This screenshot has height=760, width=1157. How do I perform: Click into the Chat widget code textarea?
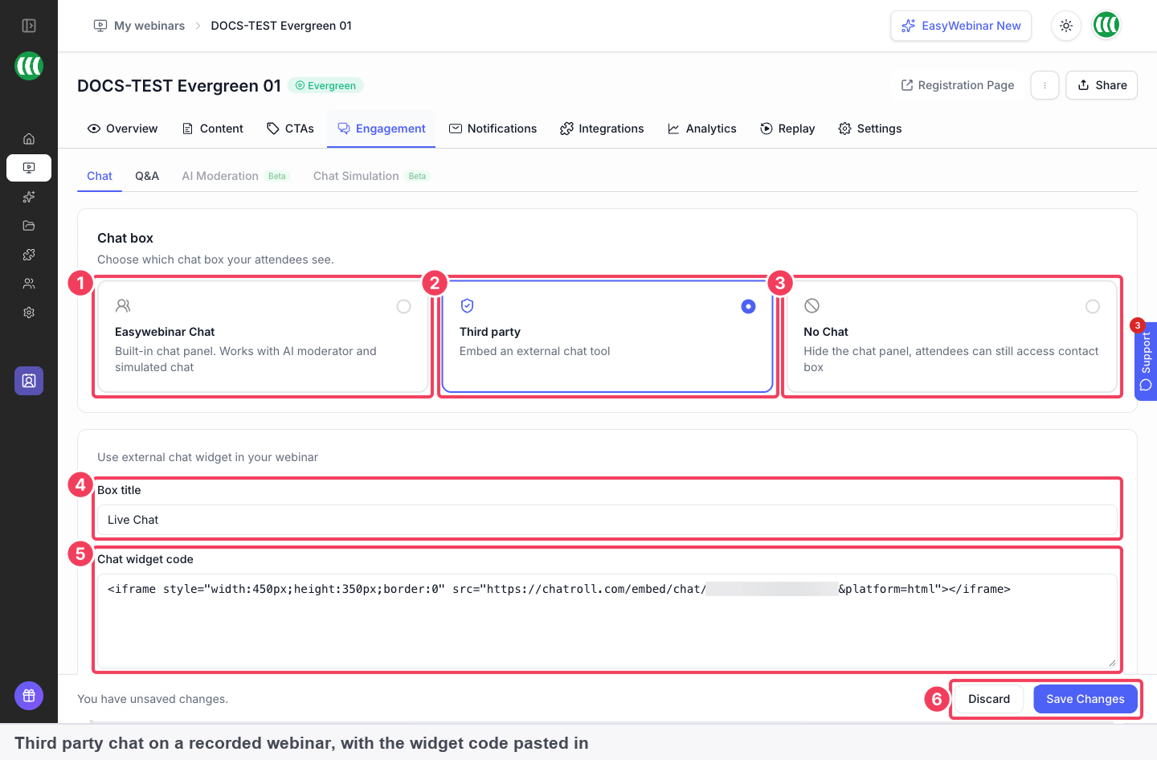coord(607,620)
